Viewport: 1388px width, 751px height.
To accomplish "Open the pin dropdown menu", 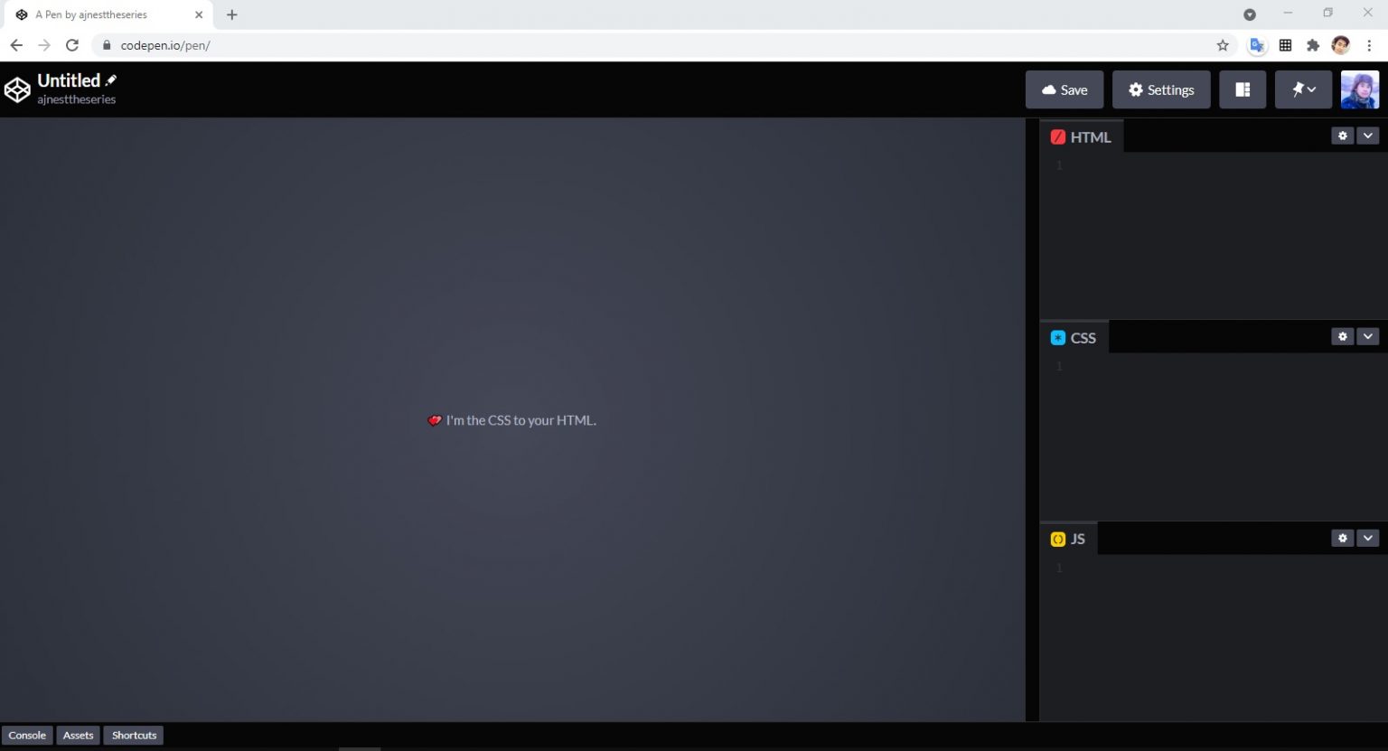I will 1303,89.
